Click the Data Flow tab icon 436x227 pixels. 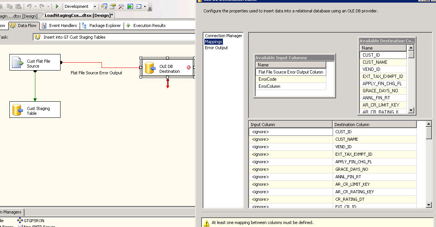[13, 26]
